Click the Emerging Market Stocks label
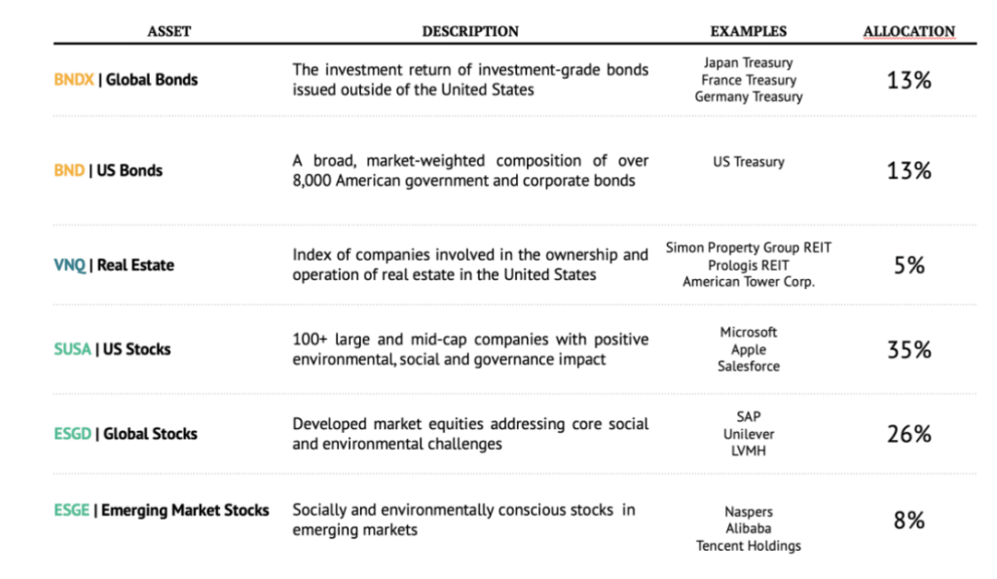997x579 pixels. coord(185,510)
